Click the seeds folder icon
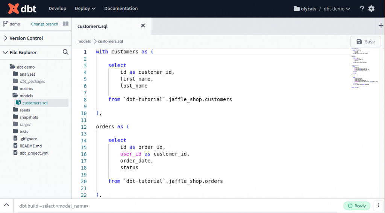 (x=15, y=110)
